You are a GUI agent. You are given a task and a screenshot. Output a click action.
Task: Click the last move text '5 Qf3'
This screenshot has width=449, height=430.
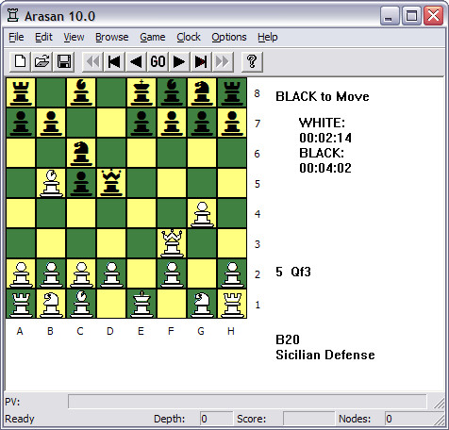click(x=293, y=272)
